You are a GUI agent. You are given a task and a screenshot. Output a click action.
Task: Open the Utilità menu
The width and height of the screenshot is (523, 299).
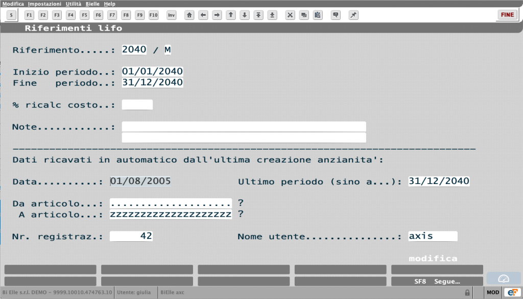(74, 4)
